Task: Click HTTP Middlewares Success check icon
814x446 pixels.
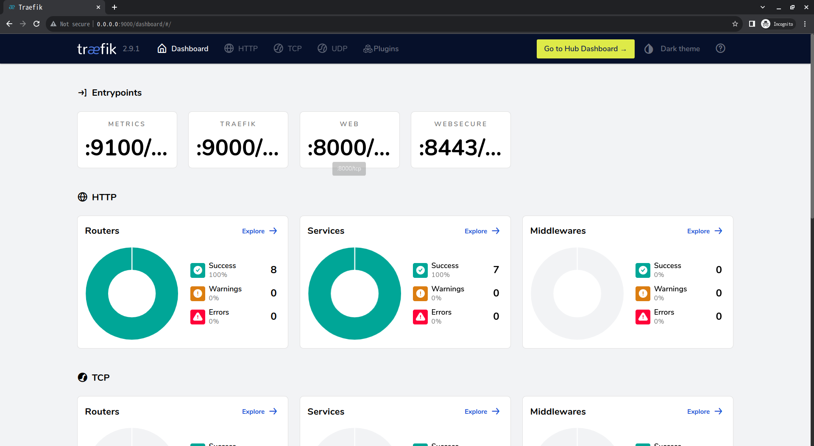Action: 643,270
